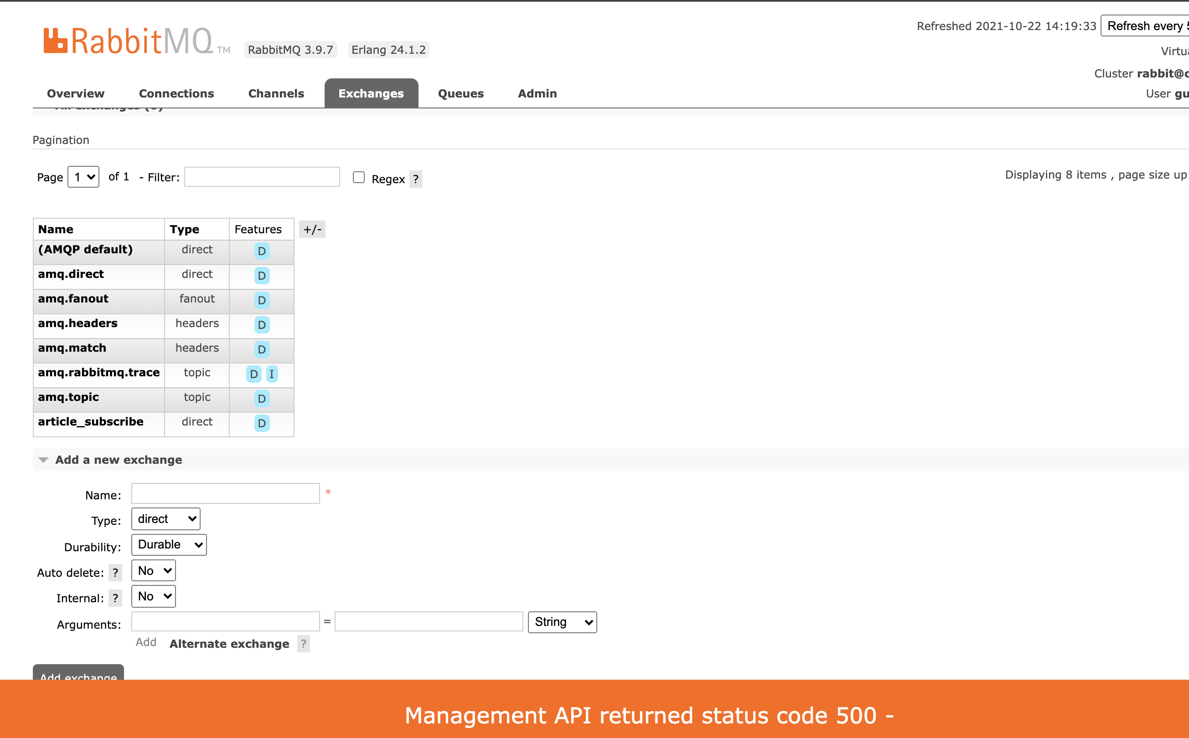This screenshot has width=1189, height=738.
Task: Click the durable badge on article_subscribe
Action: coord(261,424)
